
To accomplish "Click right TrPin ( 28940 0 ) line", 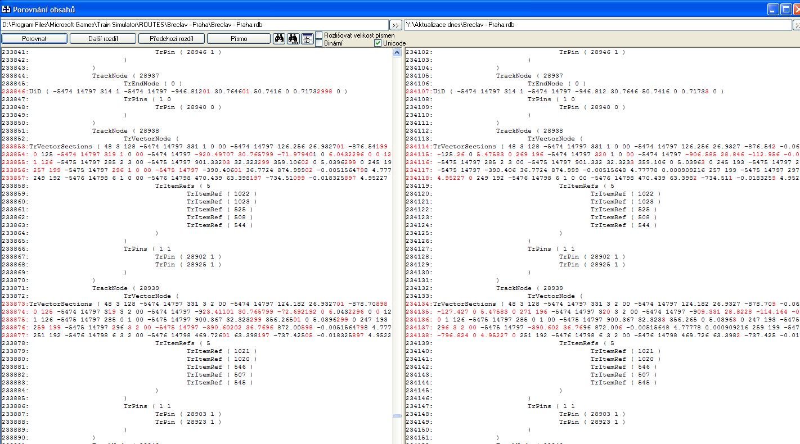I will click(592, 107).
